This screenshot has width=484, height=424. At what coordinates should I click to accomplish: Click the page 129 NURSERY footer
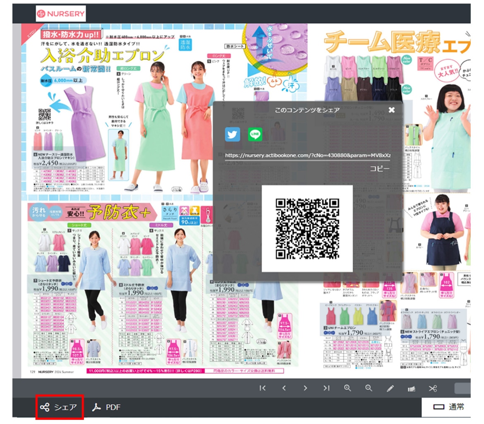click(x=52, y=372)
